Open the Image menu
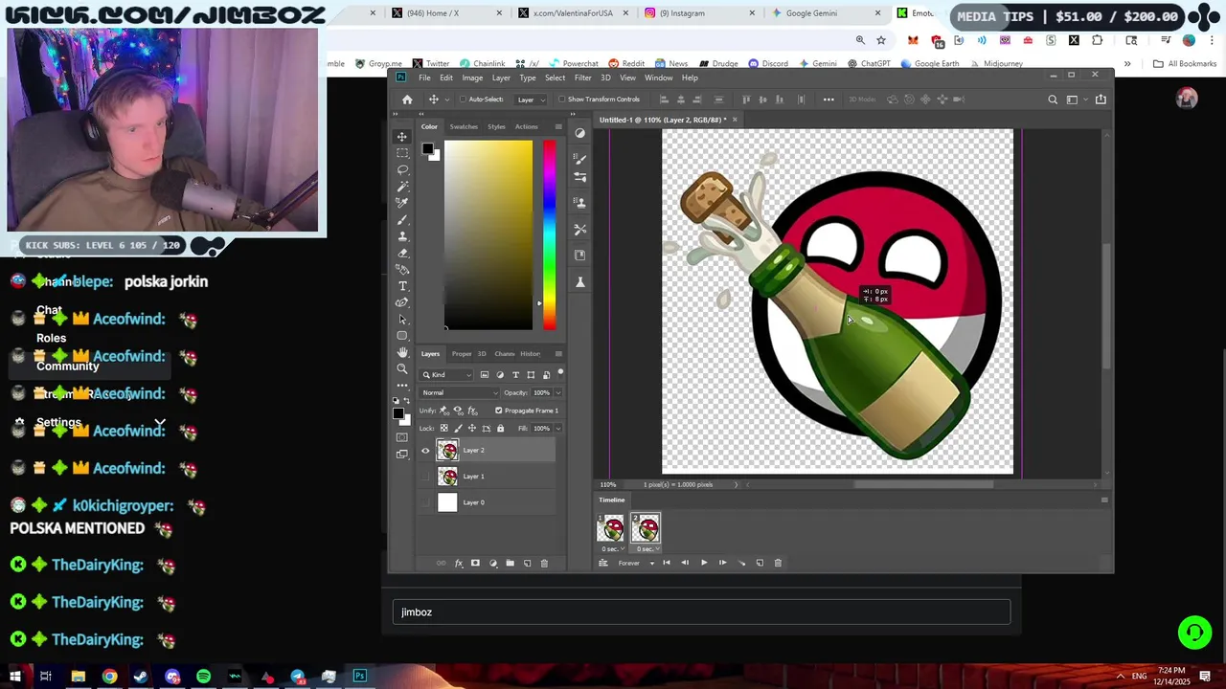This screenshot has width=1226, height=689. click(x=472, y=78)
